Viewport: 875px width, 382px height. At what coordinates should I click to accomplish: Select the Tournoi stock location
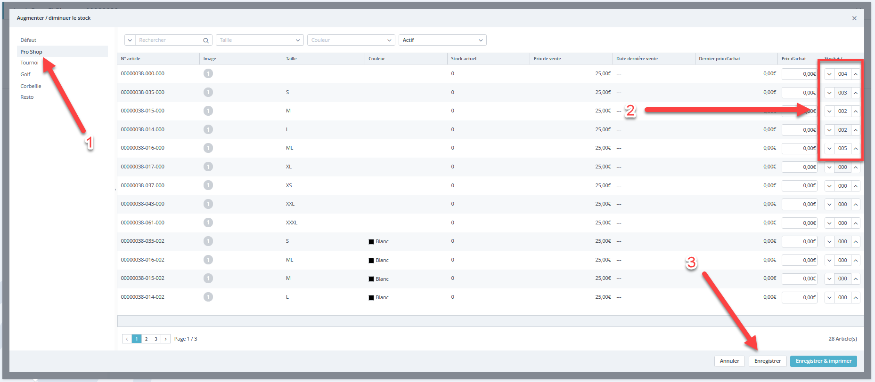(x=29, y=63)
